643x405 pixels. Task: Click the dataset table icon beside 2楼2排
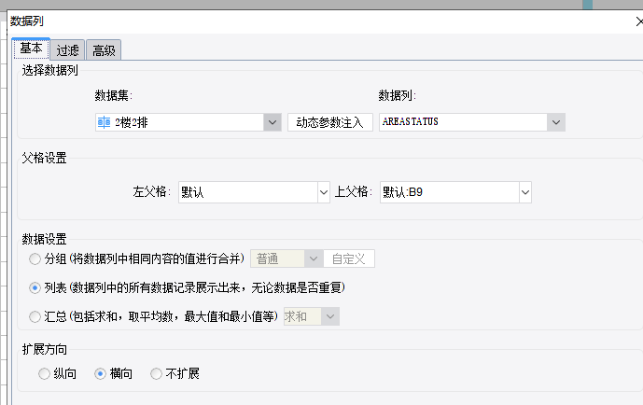pos(104,122)
